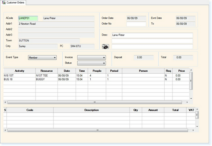This screenshot has height=146, width=212.
Task: Click the Price column header
Action: pos(181,71)
